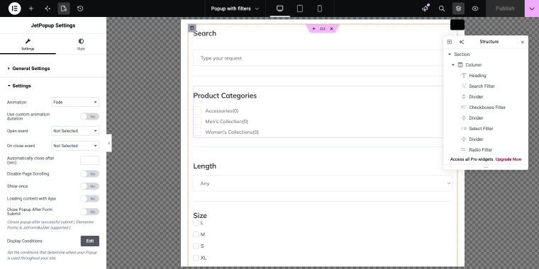Open site settings sliders icon in top bar
539x269 pixels.
coord(48,8)
